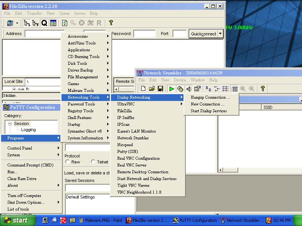Click the FileZilla Site Manager icon
This screenshot has height=226, width=302.
(10, 23)
